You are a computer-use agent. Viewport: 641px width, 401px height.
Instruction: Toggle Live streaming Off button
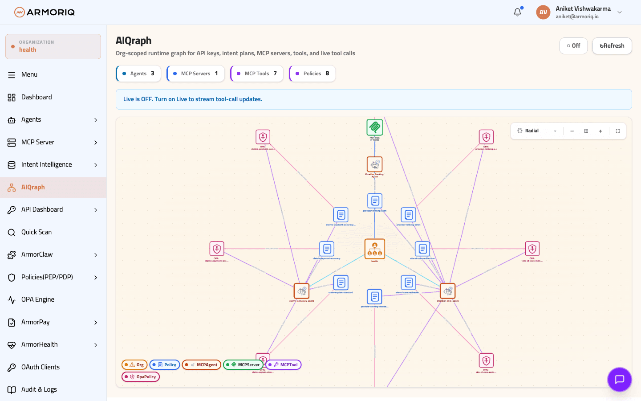click(x=573, y=46)
